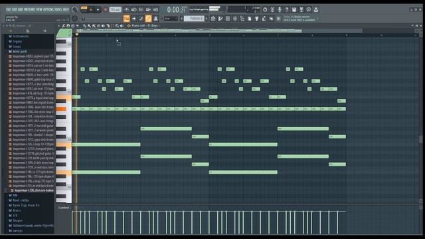Toggle loop recording
Image resolution: width=425 pixels, height=239 pixels.
[155, 9]
